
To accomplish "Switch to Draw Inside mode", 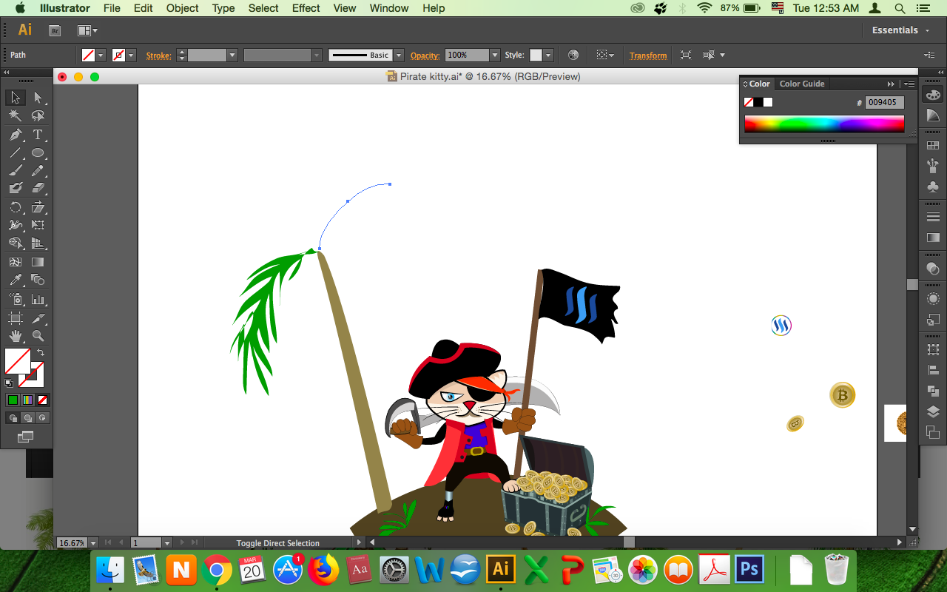I will pyautogui.click(x=43, y=418).
